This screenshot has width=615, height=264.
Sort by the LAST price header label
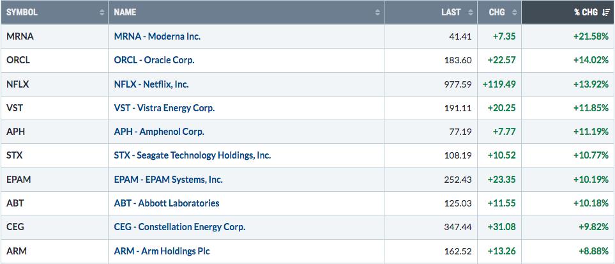(x=451, y=13)
